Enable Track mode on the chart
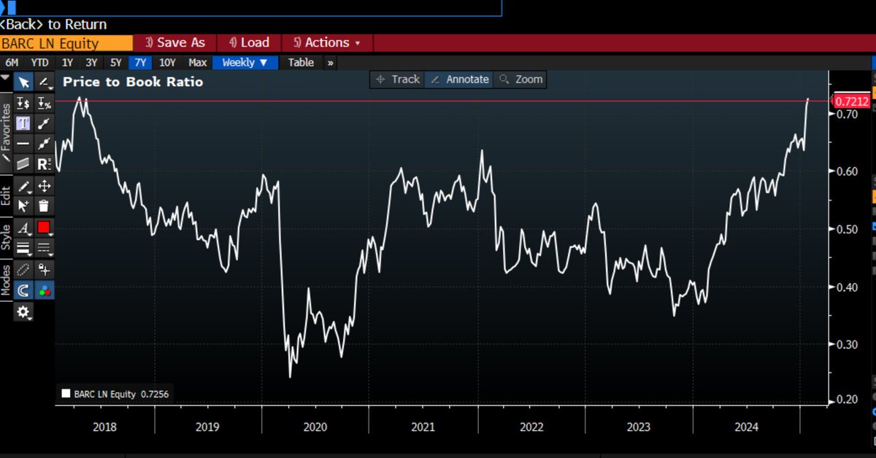 (x=396, y=79)
